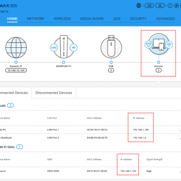The image size is (181, 181).
Task: Open the ADVANCED menu
Action: (166, 19)
